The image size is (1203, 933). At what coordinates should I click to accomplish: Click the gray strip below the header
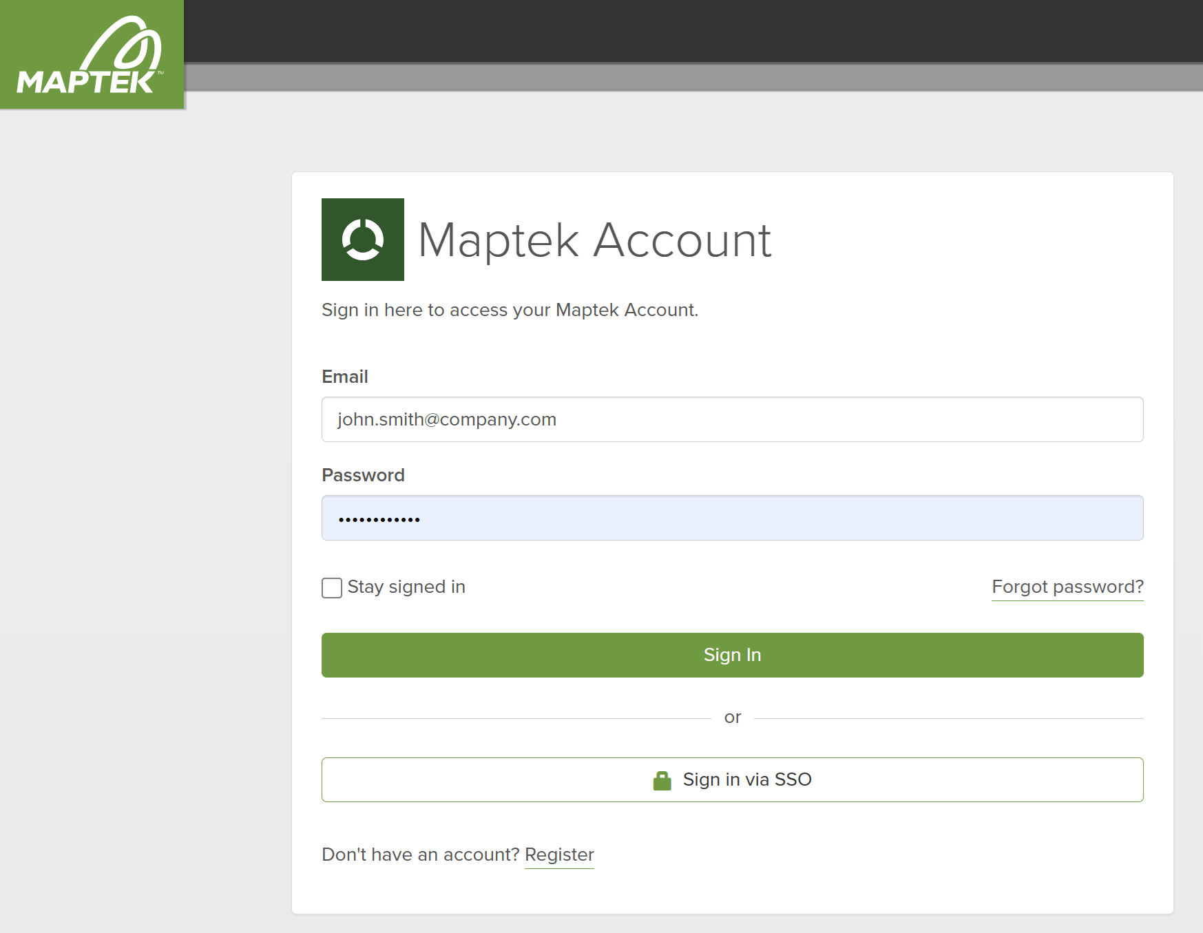coord(689,77)
